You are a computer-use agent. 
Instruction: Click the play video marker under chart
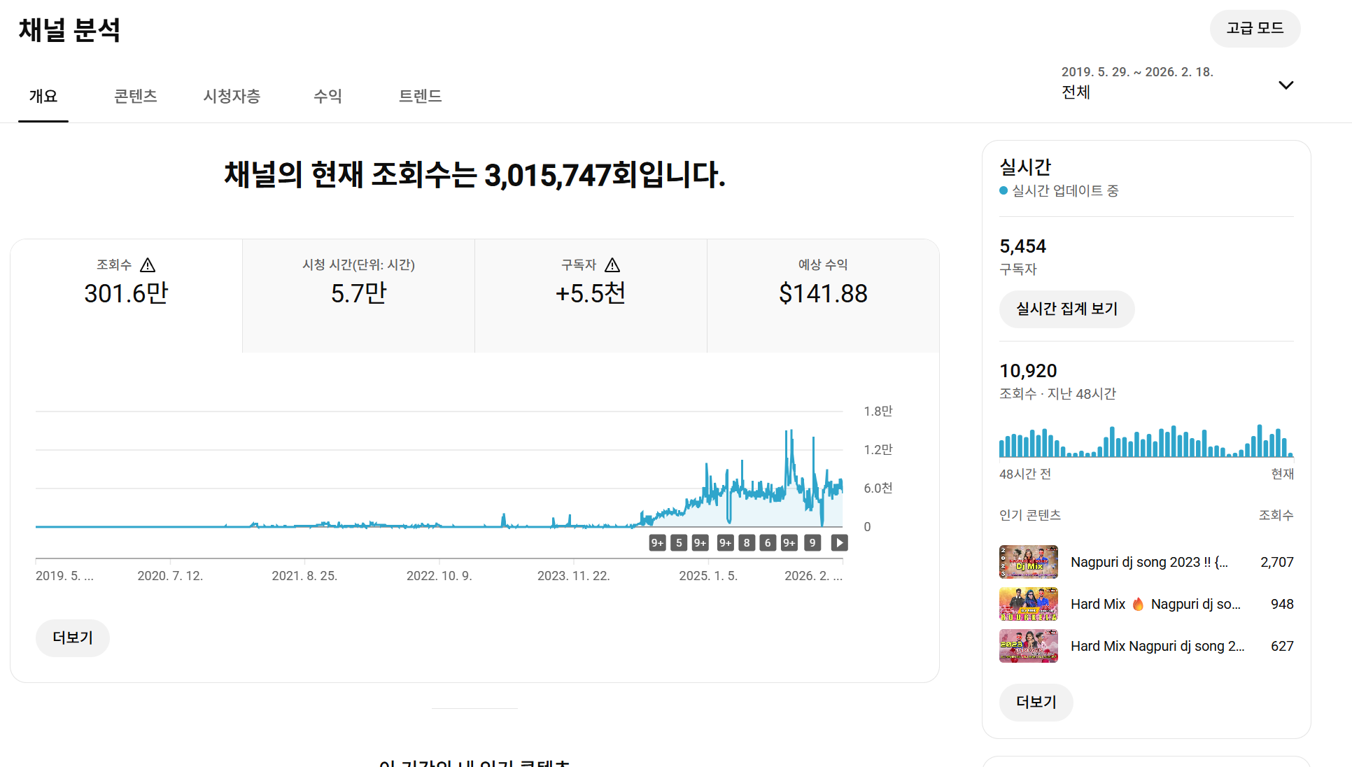coord(839,542)
